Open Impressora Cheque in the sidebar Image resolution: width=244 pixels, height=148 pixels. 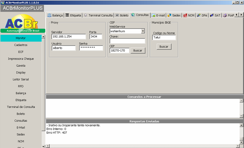point(21,59)
